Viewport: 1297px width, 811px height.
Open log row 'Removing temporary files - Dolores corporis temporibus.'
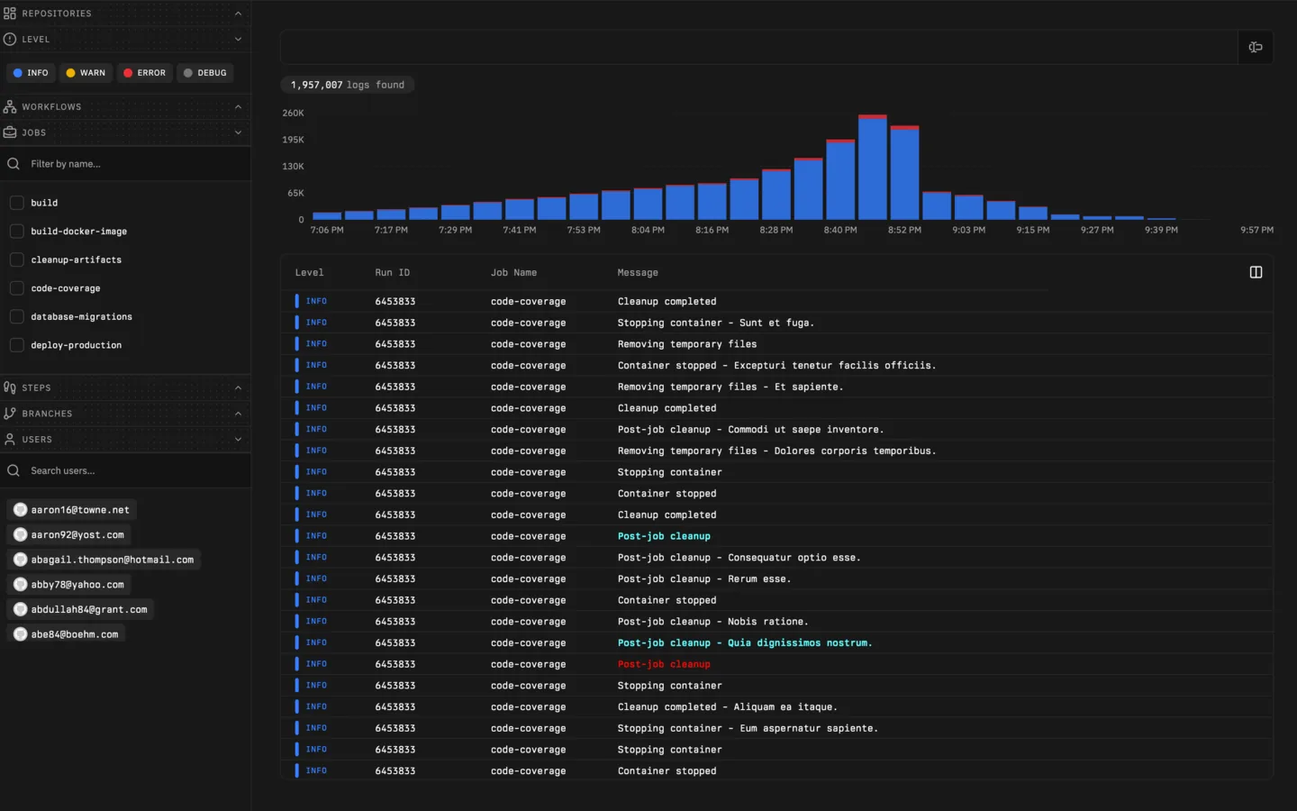coord(776,451)
